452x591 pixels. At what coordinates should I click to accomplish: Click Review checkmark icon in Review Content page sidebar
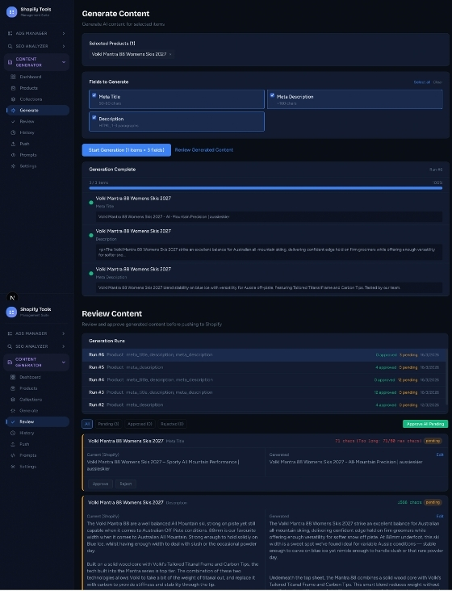click(13, 421)
